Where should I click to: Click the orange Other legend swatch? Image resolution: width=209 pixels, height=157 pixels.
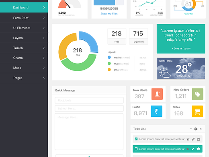(x=109, y=70)
